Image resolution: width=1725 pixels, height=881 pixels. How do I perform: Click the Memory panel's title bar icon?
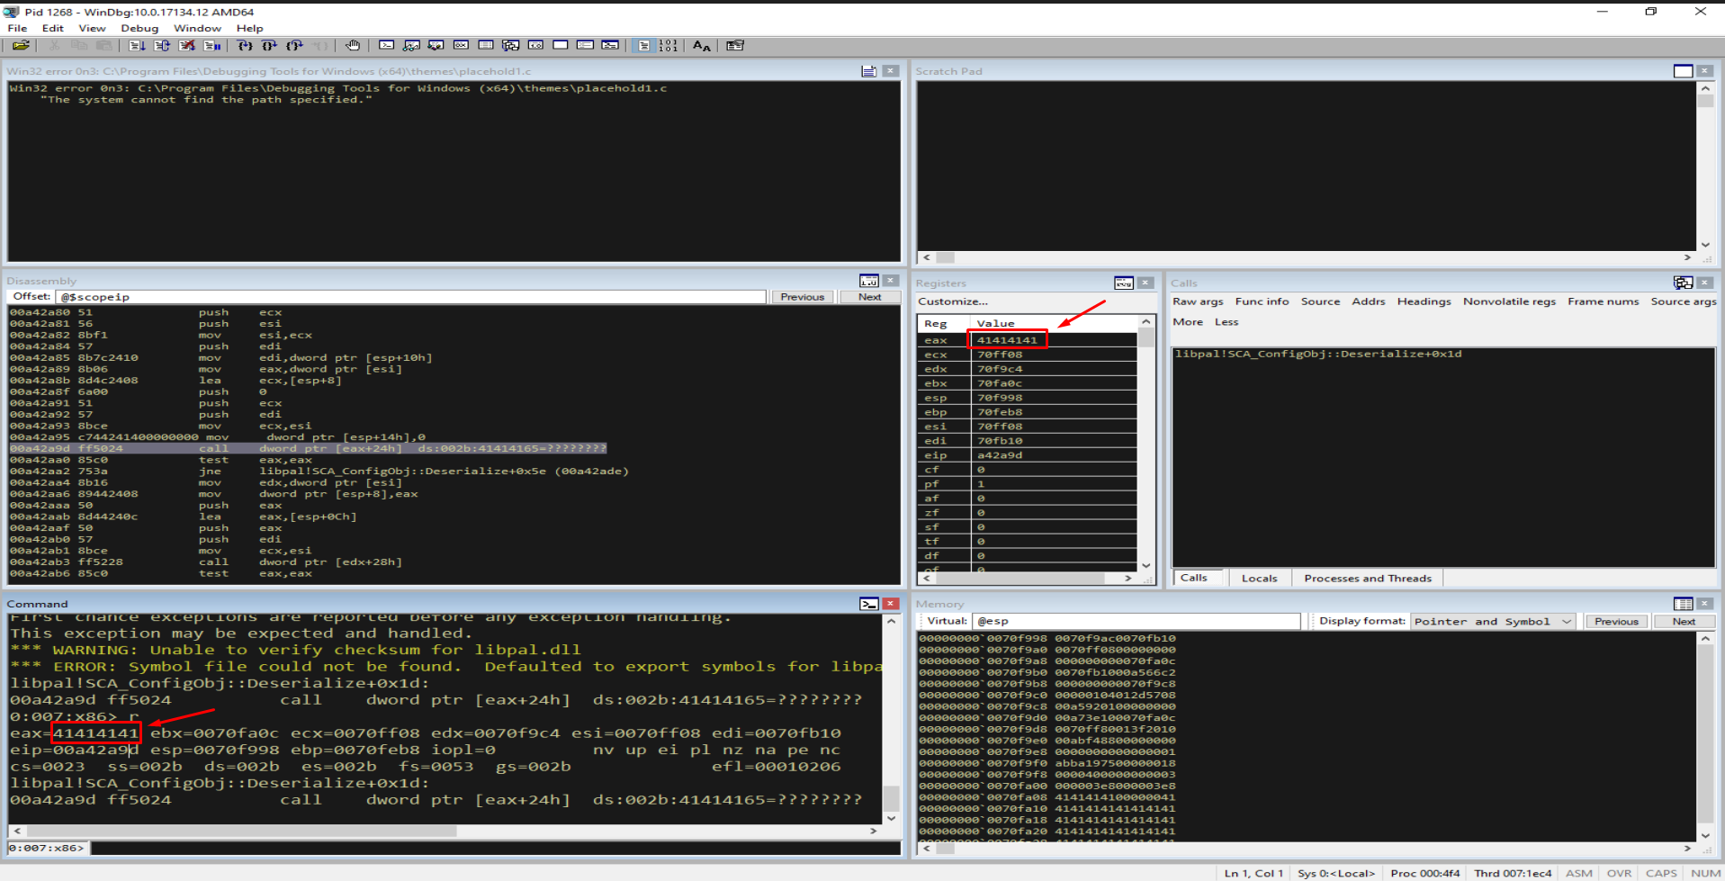tap(1683, 604)
